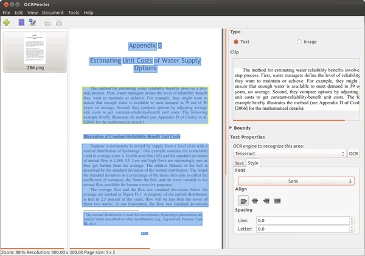
Task: Set text alignment to center
Action: coord(255,201)
